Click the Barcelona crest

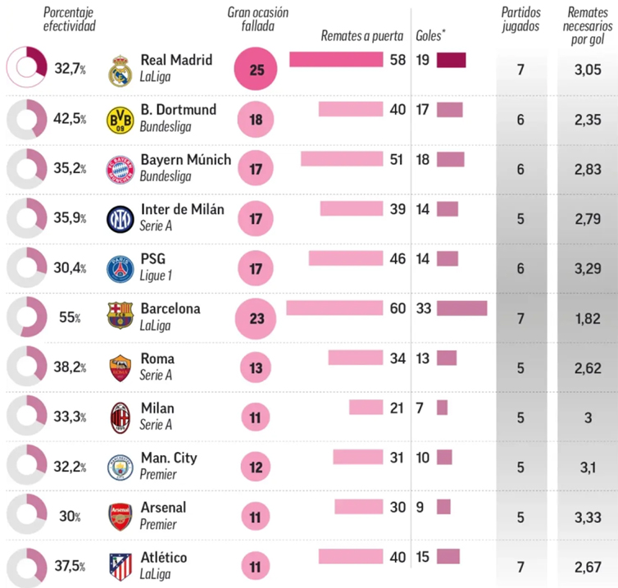click(120, 316)
